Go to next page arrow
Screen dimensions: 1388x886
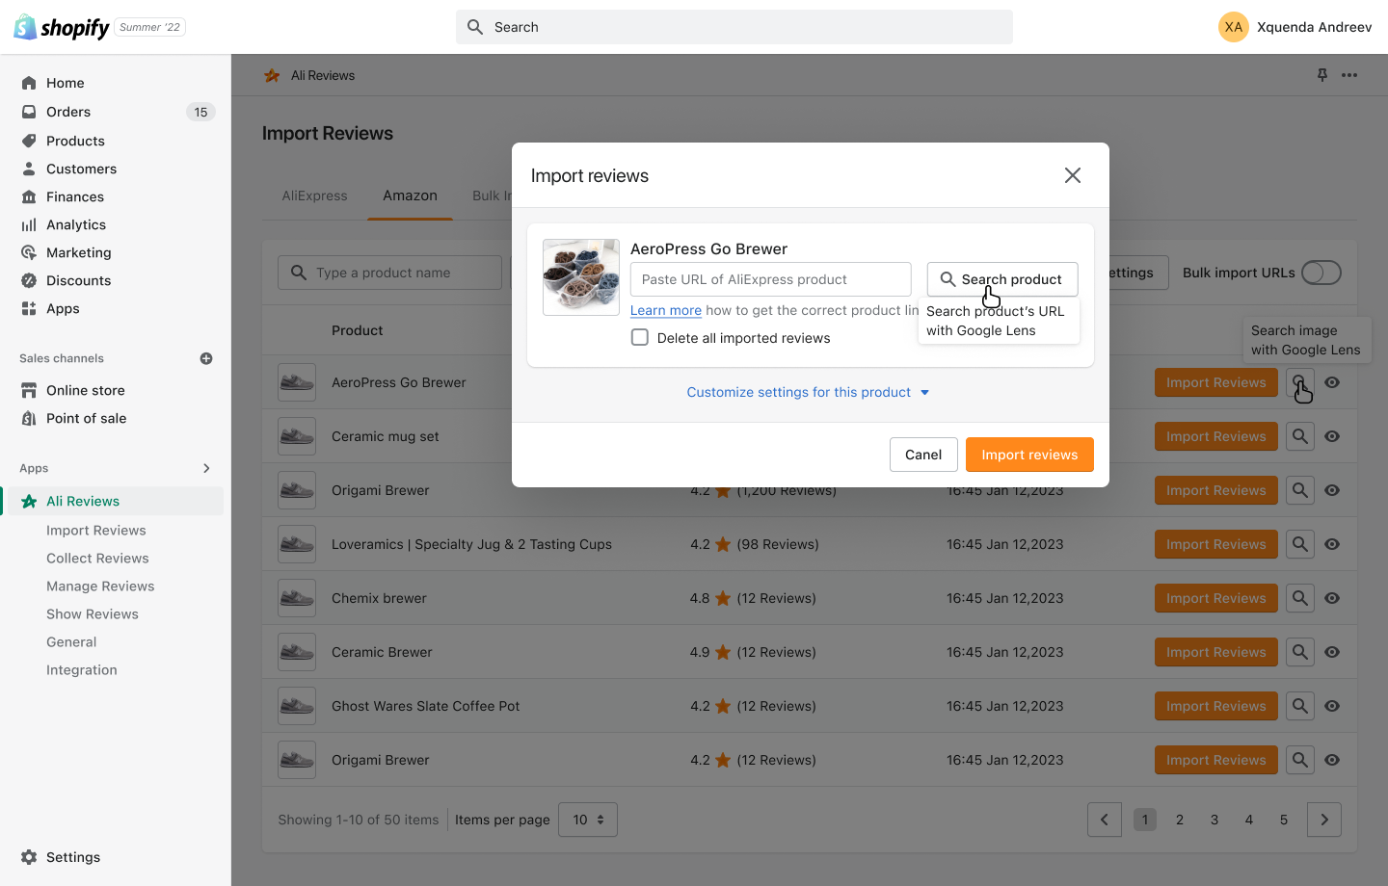tap(1324, 820)
